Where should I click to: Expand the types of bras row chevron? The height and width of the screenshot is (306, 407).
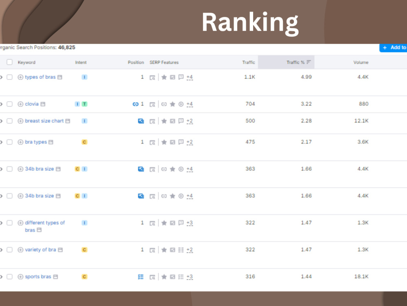(x=1, y=77)
